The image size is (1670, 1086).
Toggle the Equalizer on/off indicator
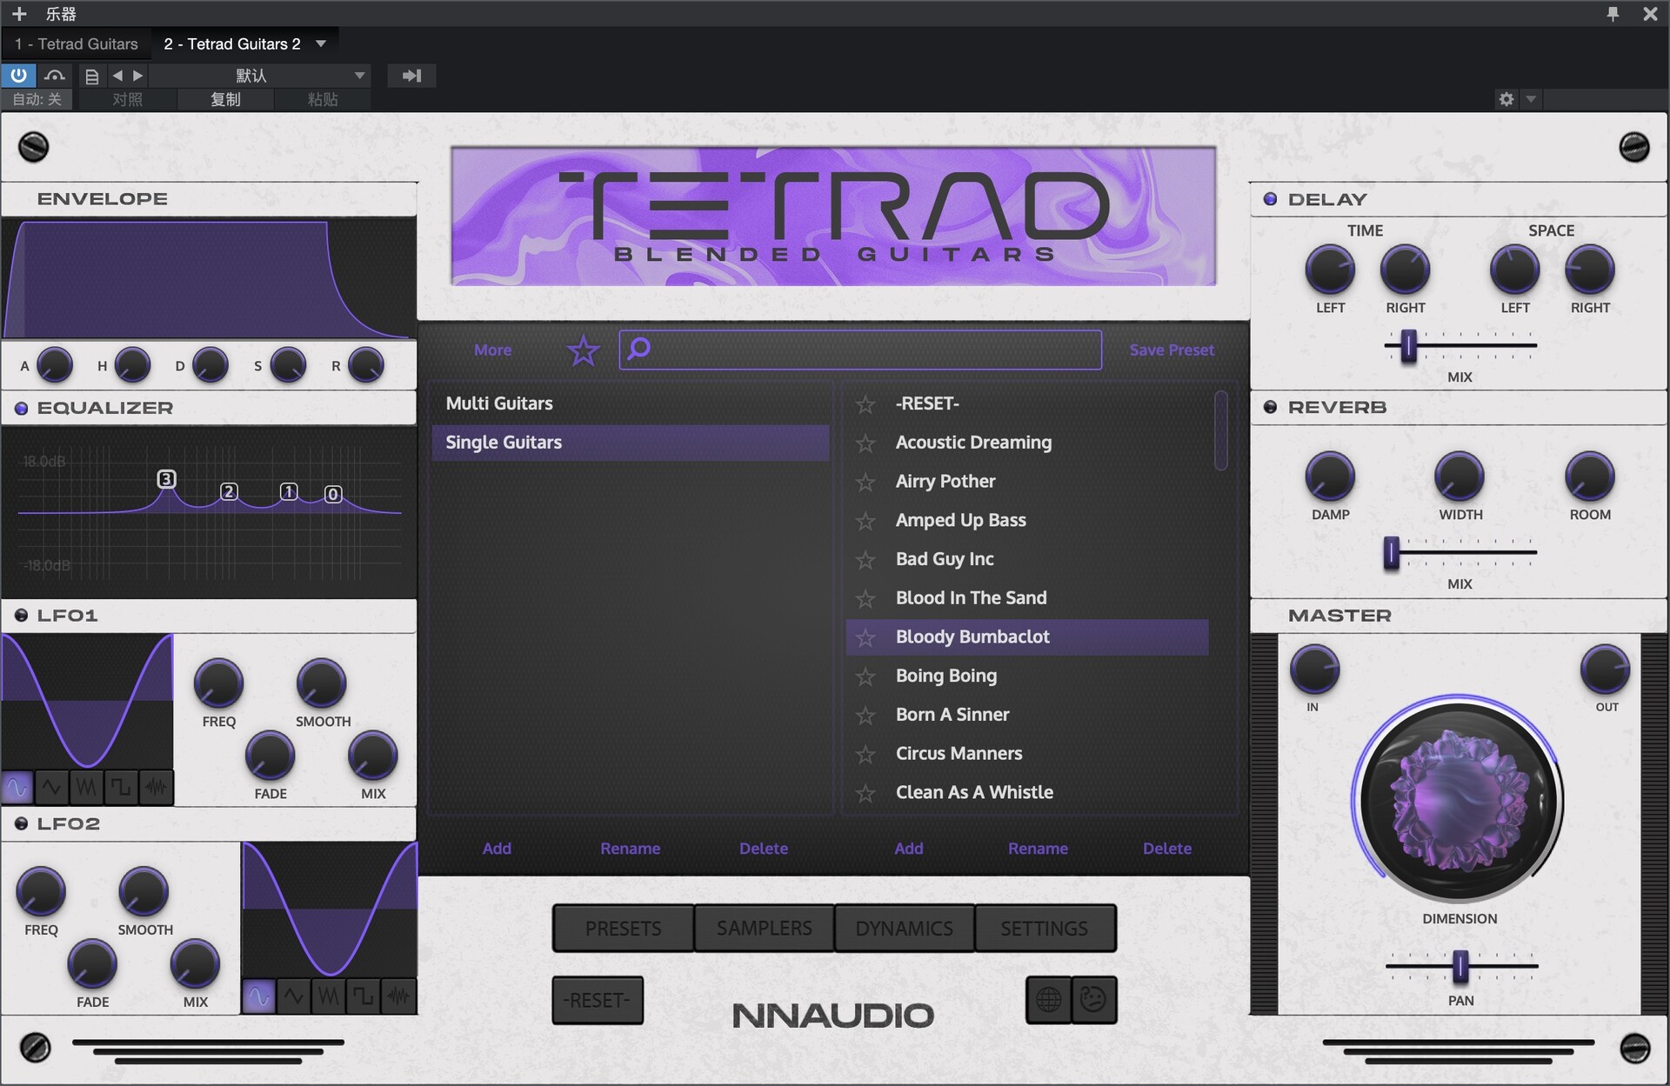[x=21, y=409]
